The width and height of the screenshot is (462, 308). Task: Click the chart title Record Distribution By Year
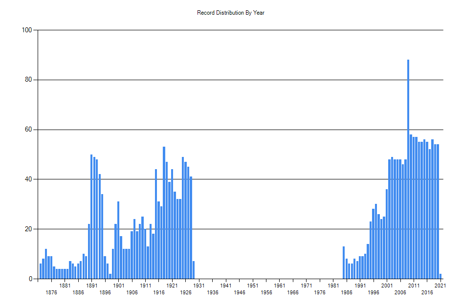click(x=231, y=13)
